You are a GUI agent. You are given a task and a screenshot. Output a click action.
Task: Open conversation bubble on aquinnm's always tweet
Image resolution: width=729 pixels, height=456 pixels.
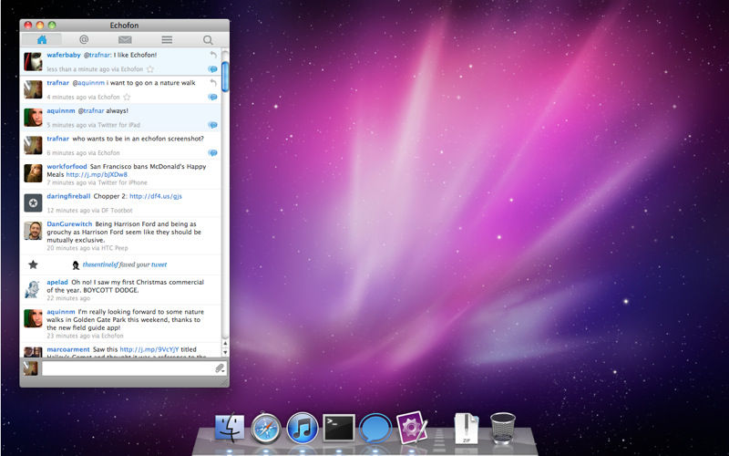[212, 125]
